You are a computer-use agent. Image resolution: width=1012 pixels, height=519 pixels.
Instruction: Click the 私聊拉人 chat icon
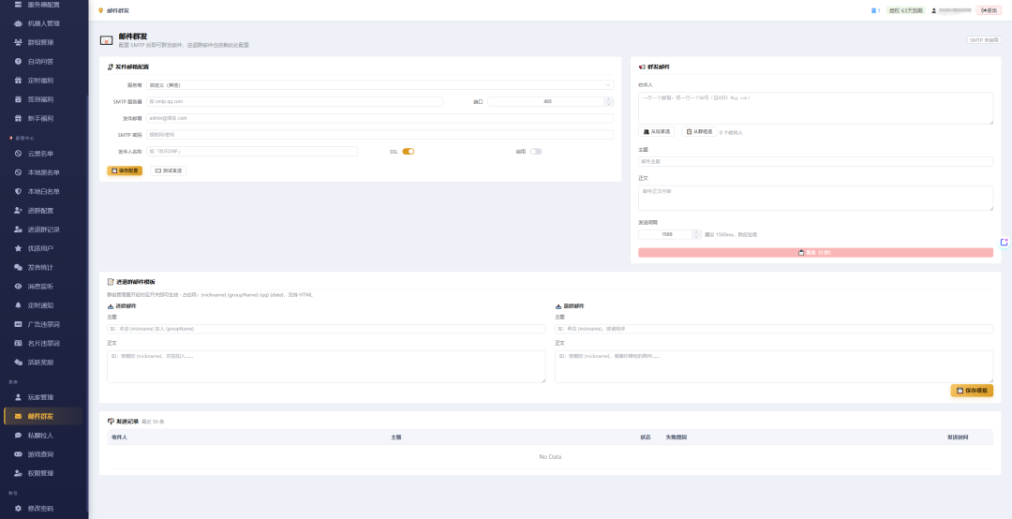tap(18, 435)
